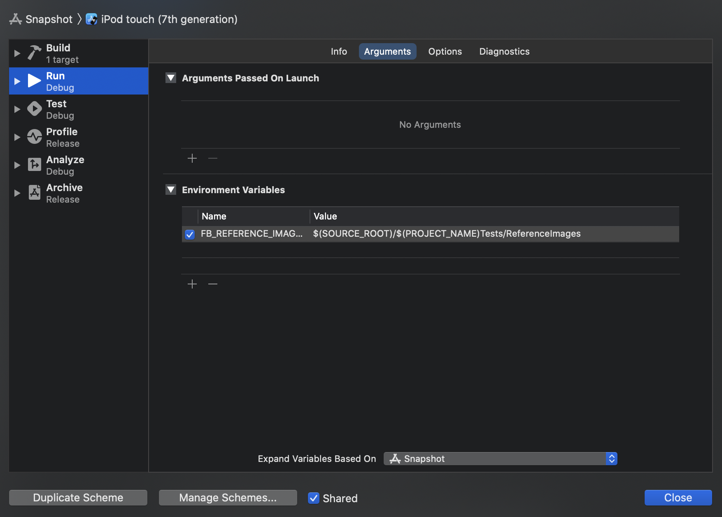Expand the Test action row
This screenshot has height=517, width=722.
(x=17, y=109)
